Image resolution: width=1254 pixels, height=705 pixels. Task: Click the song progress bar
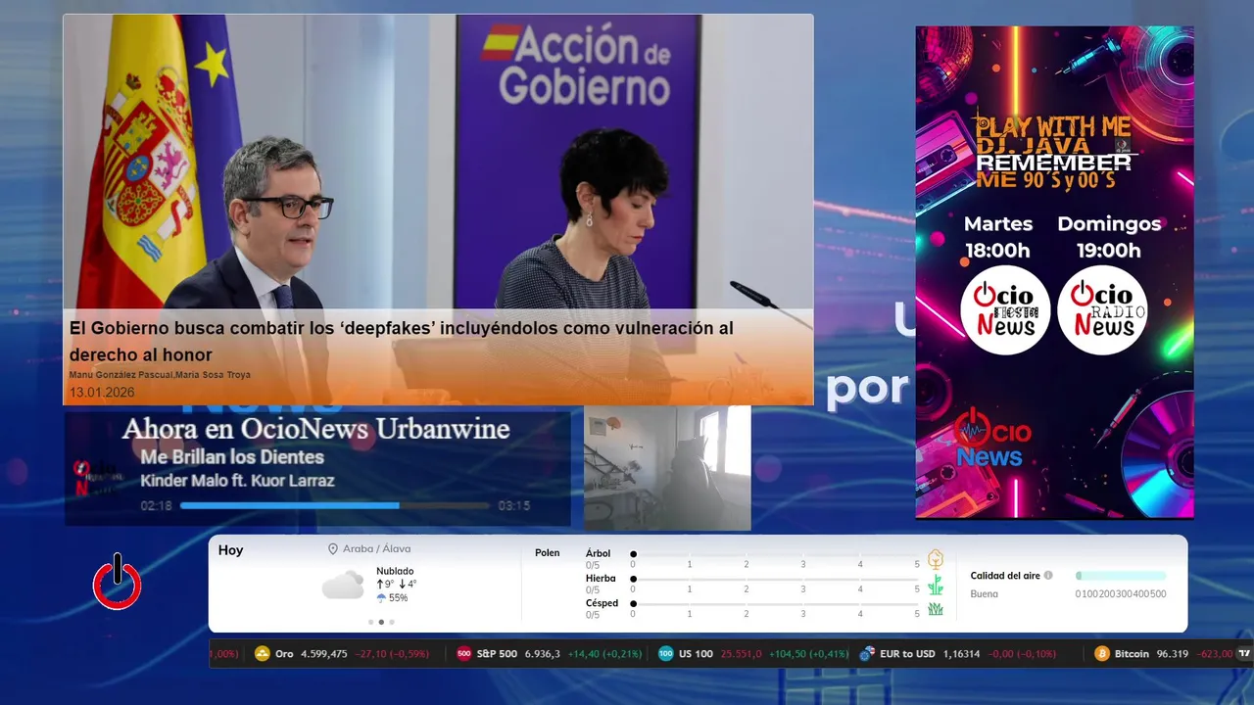(335, 505)
